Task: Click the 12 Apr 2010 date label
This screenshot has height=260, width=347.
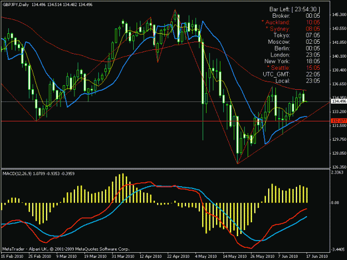Action: tap(150, 256)
